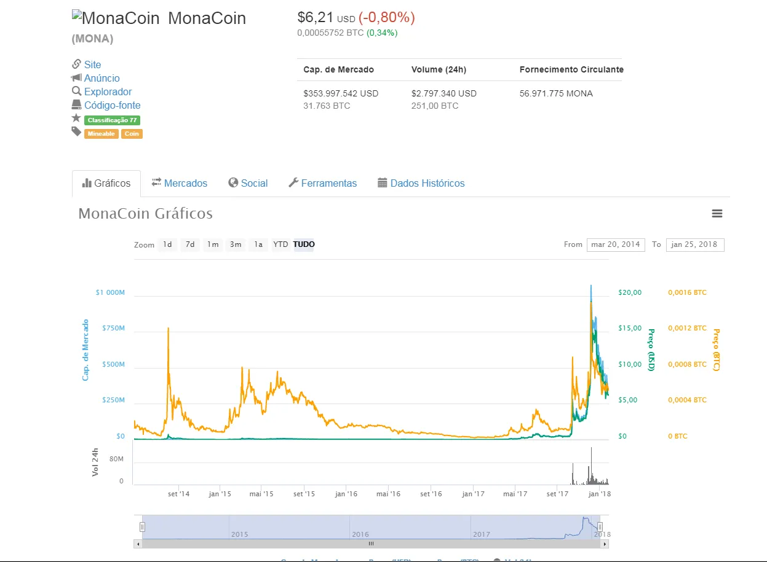Click the Coin tag
767x562 pixels.
132,134
